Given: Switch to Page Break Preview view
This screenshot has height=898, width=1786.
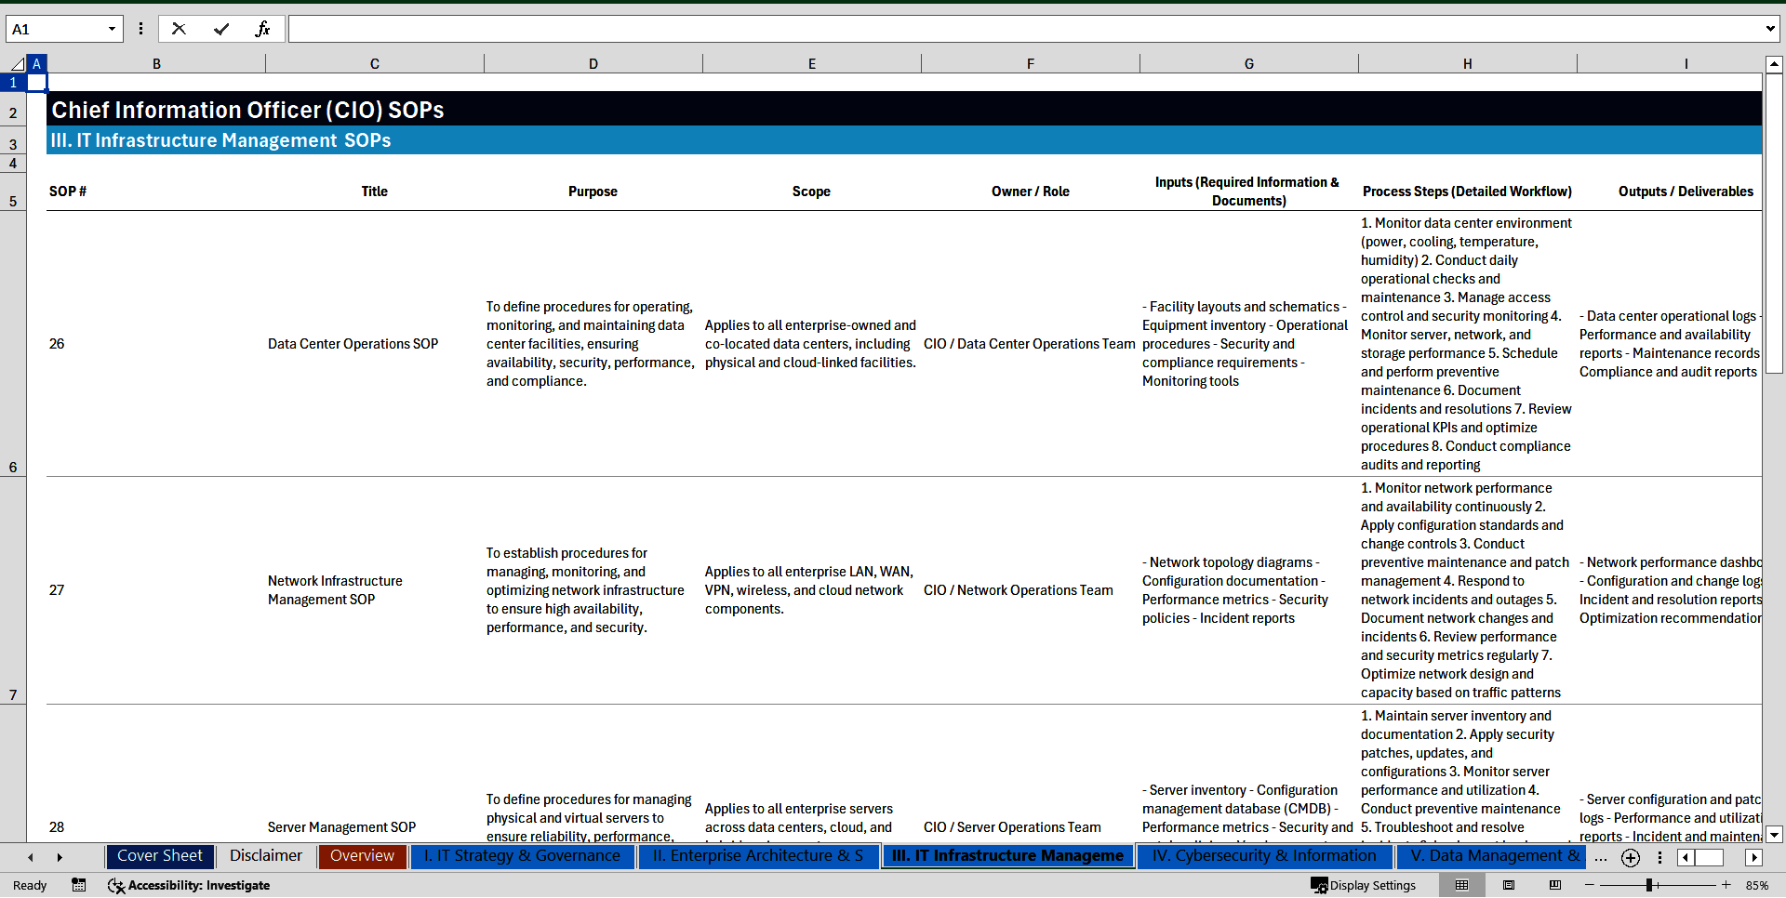Looking at the screenshot, I should 1555,885.
